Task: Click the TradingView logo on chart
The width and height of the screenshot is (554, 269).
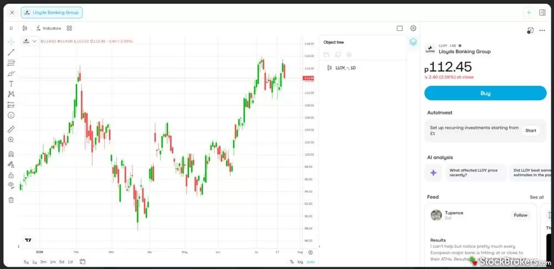Action: pos(28,240)
